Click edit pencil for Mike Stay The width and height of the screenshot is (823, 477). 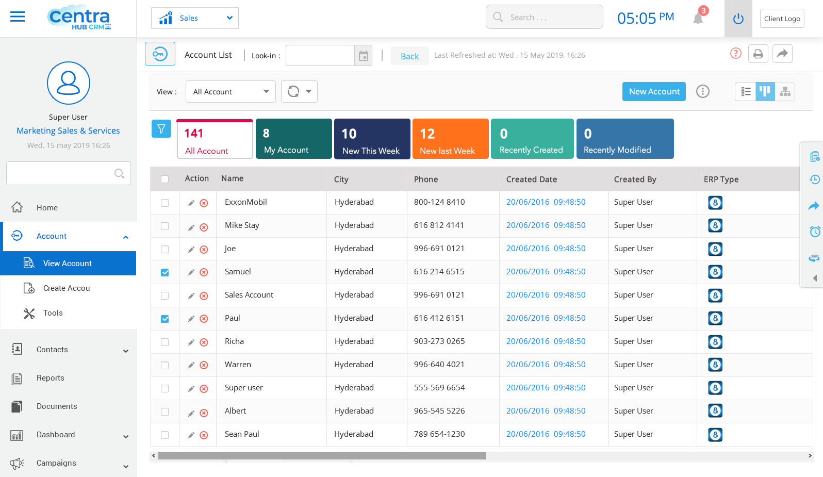[x=191, y=227]
